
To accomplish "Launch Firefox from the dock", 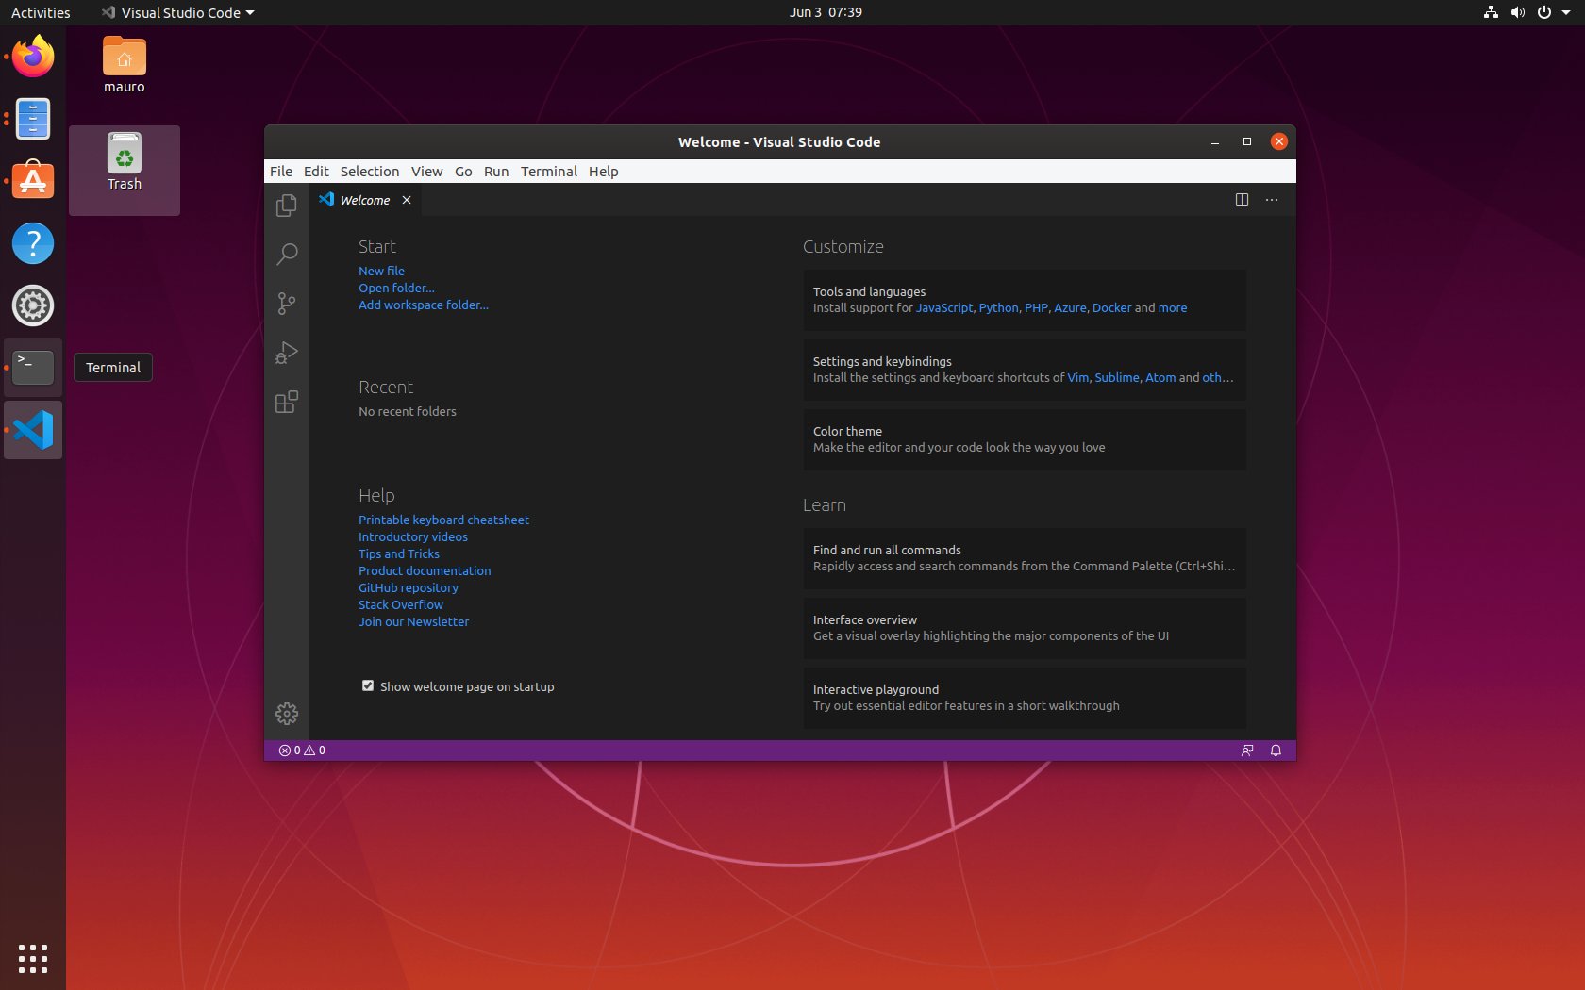I will pyautogui.click(x=32, y=56).
